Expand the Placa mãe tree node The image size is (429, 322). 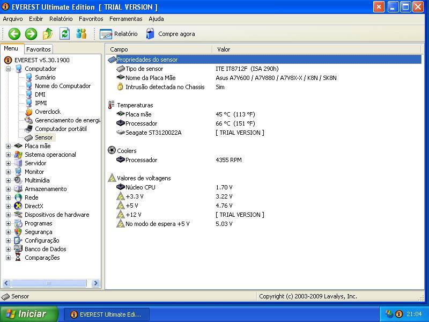pyautogui.click(x=8, y=146)
